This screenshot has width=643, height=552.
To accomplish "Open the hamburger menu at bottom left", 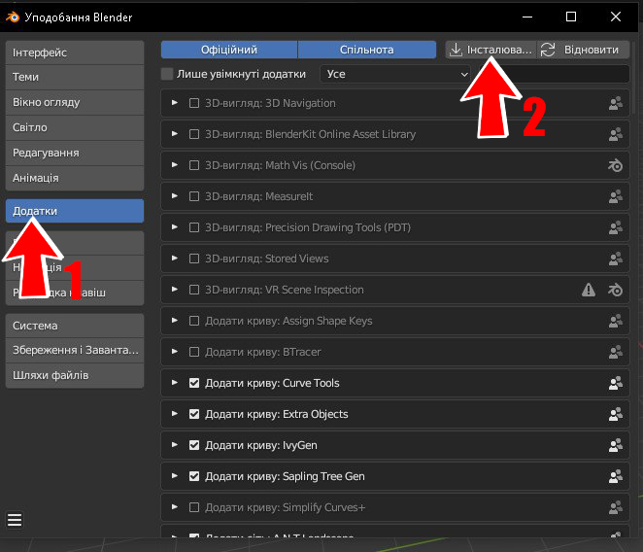I will coord(15,520).
